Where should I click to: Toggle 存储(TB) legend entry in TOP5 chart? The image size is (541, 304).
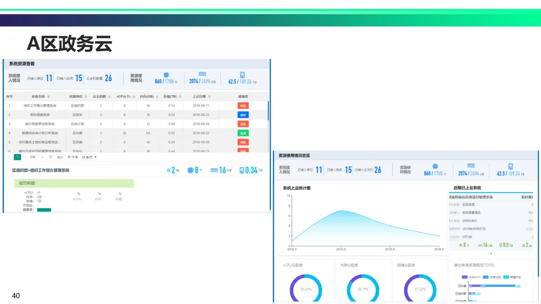point(512,277)
